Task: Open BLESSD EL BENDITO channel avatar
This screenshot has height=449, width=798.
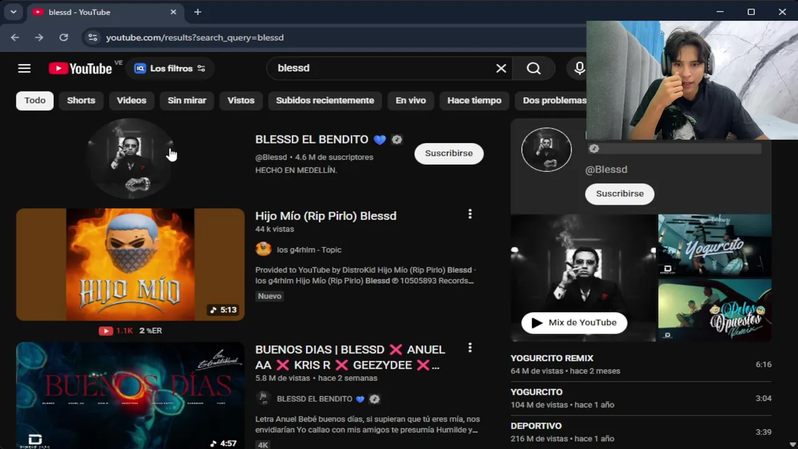Action: click(130, 157)
